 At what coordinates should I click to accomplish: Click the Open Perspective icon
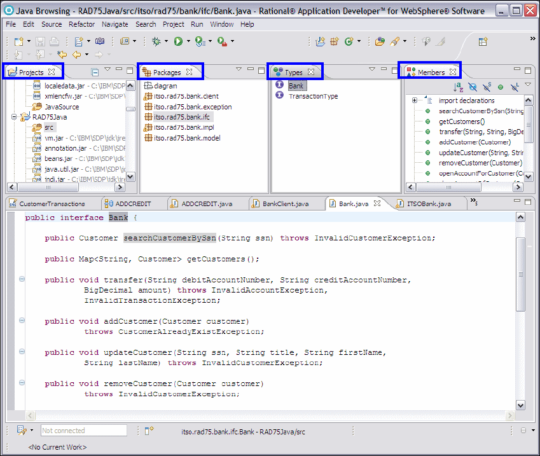coord(483,41)
